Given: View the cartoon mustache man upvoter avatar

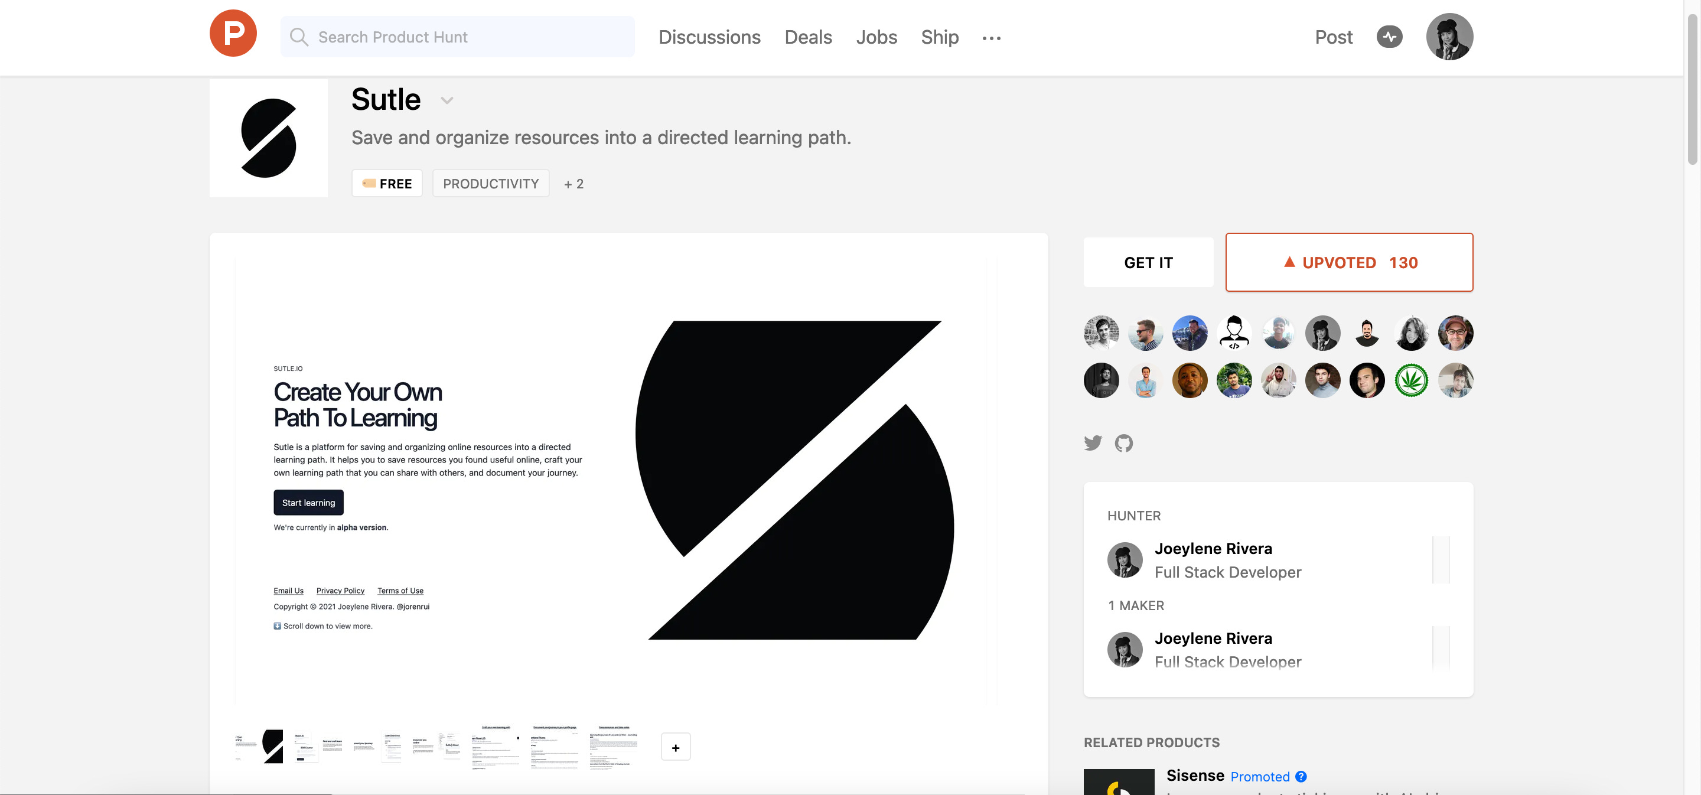Looking at the screenshot, I should point(1367,333).
